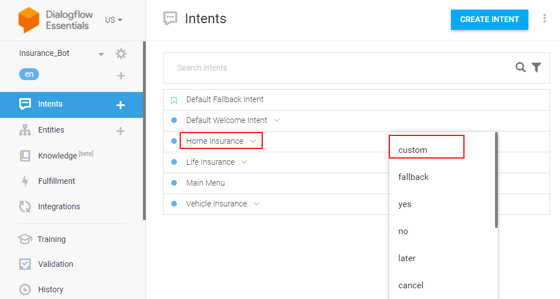560x299 pixels.
Task: Open the three-dot more options menu
Action: [544, 19]
